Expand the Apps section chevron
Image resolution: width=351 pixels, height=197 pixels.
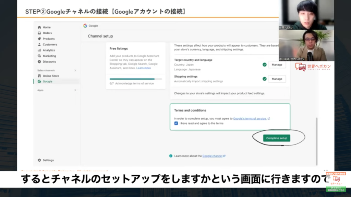pyautogui.click(x=75, y=90)
